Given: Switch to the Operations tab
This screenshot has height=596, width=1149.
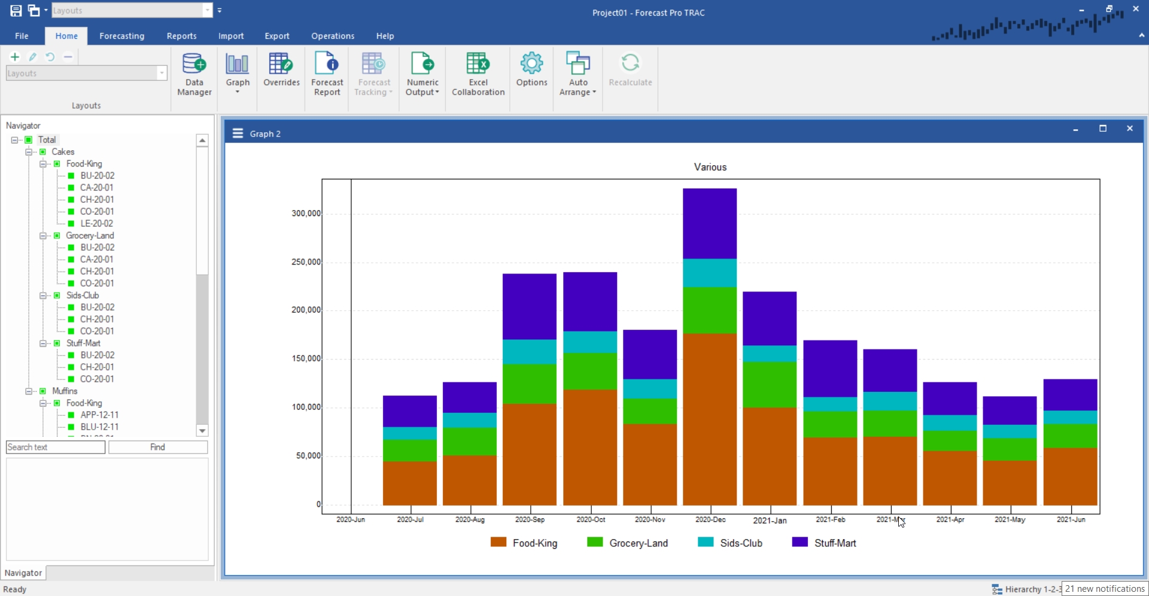Looking at the screenshot, I should (x=333, y=36).
